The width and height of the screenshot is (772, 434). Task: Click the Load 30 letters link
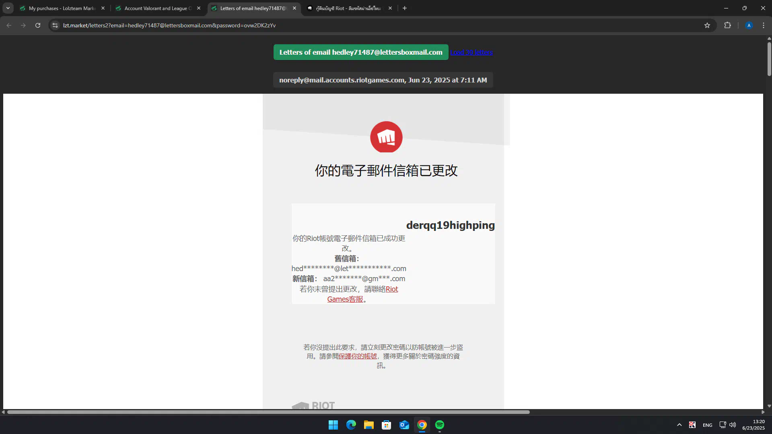point(471,52)
